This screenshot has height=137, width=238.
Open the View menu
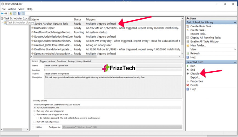21,9
